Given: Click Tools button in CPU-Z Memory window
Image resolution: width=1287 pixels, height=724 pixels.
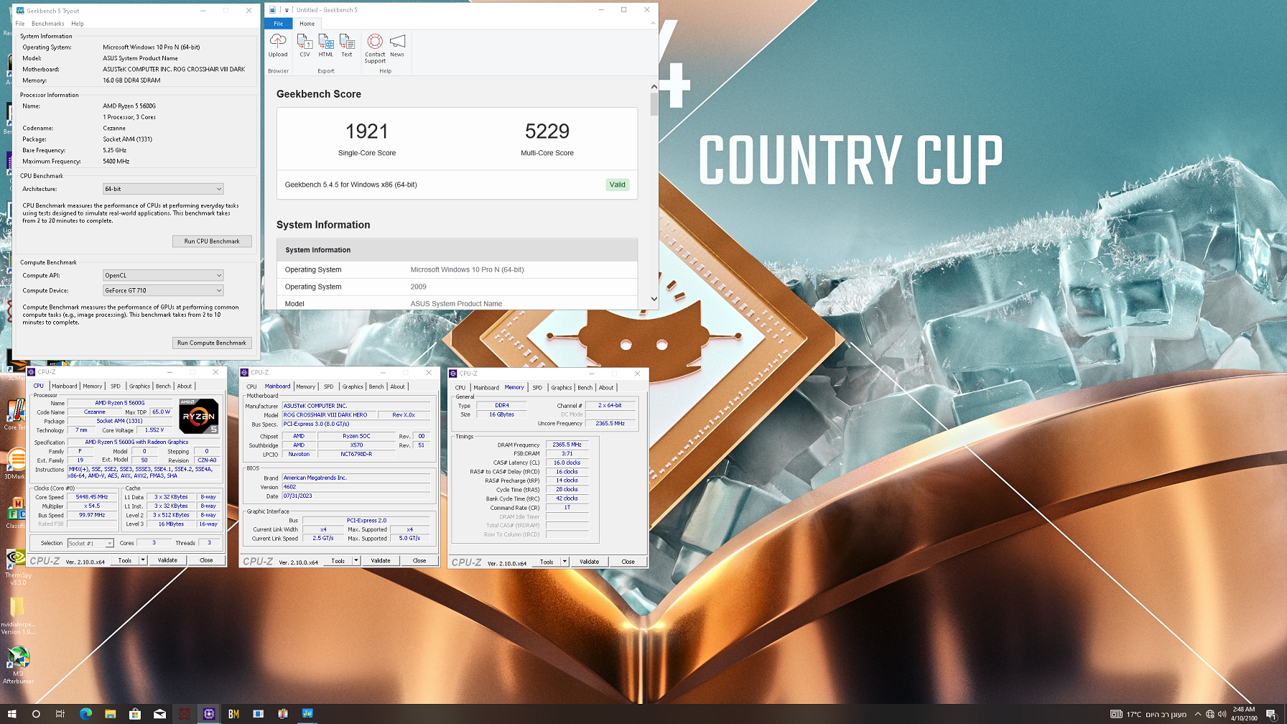Looking at the screenshot, I should pyautogui.click(x=547, y=562).
